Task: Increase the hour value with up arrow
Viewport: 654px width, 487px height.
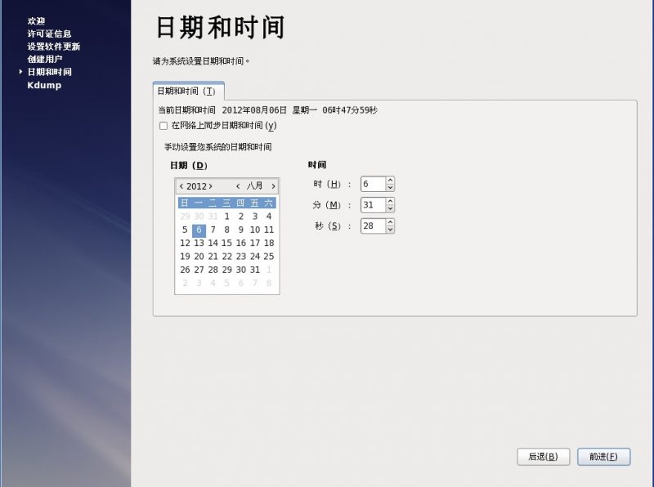Action: [x=390, y=181]
